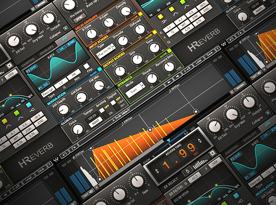Image resolution: width=276 pixels, height=205 pixels.
Task: Click the reverb Size knob scaled 0.5 to 2
Action: pos(137,181)
